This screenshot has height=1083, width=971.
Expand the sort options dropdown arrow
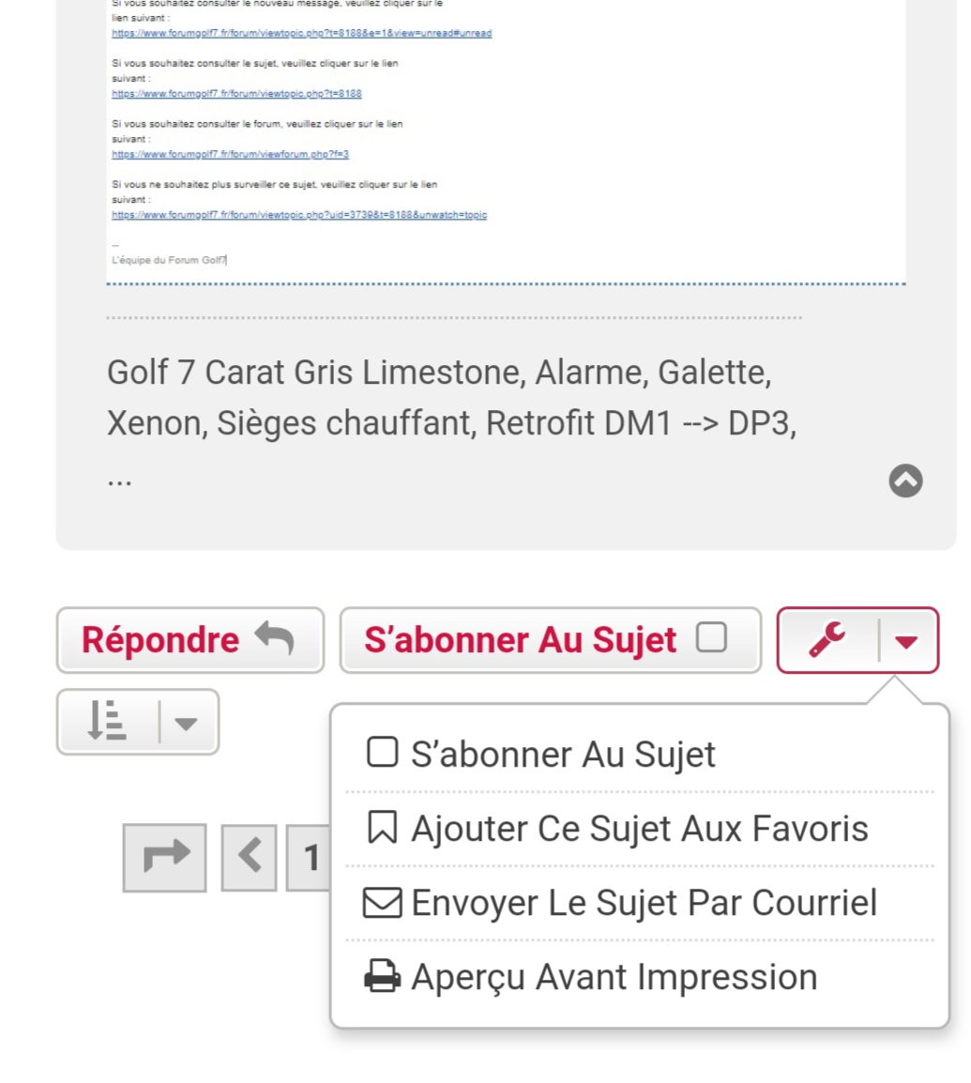pyautogui.click(x=186, y=724)
